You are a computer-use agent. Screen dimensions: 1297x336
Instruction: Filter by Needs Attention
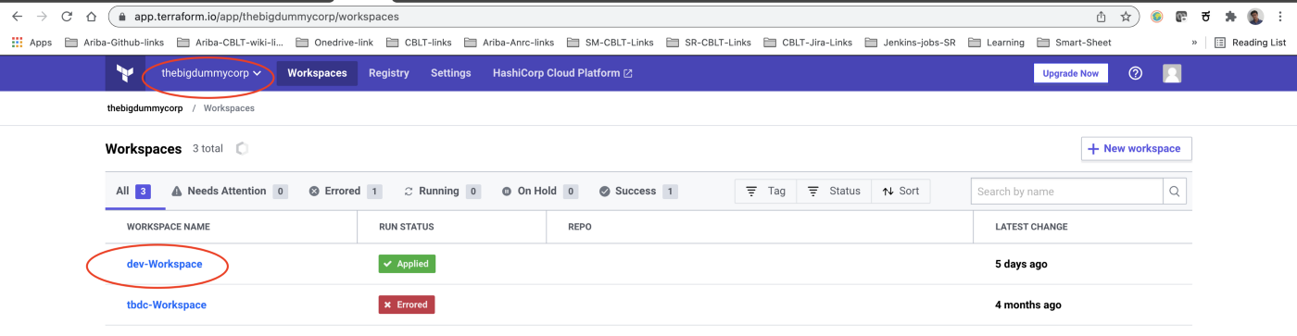click(x=229, y=191)
